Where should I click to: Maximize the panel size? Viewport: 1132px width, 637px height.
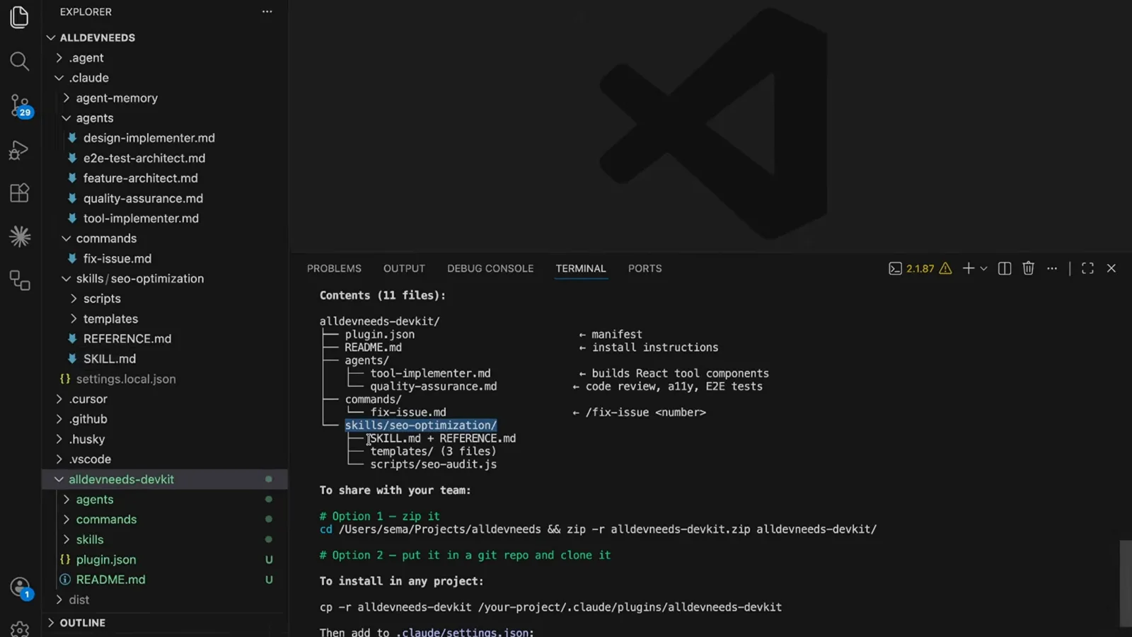(1087, 268)
